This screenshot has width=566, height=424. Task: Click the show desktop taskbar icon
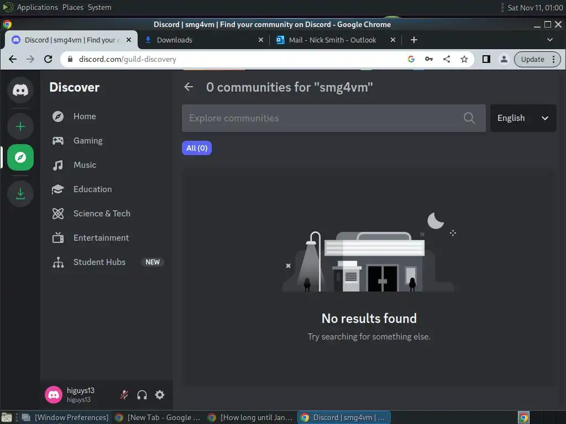7,417
